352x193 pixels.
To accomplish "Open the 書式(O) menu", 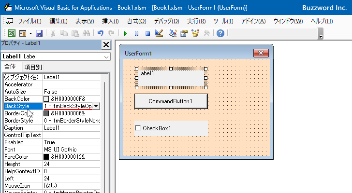I will (136, 21).
